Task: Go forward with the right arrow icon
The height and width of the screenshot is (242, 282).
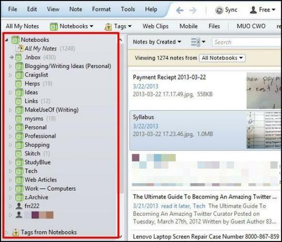Action: (x=193, y=10)
